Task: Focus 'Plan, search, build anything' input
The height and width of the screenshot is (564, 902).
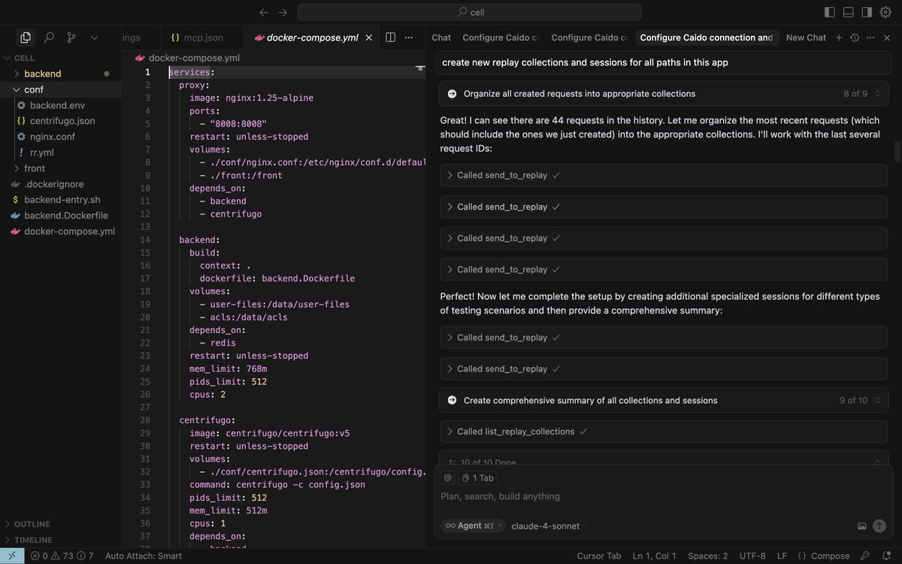Action: point(663,496)
